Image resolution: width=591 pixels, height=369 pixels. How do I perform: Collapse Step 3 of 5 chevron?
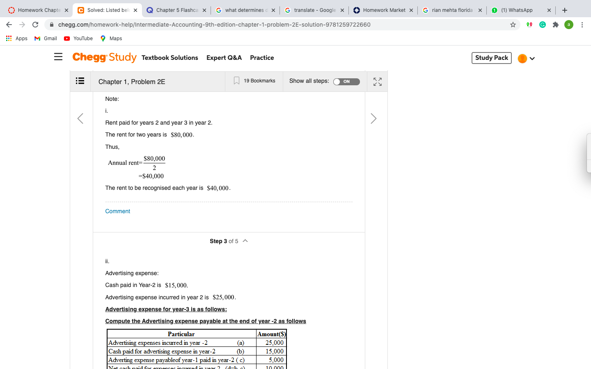245,241
